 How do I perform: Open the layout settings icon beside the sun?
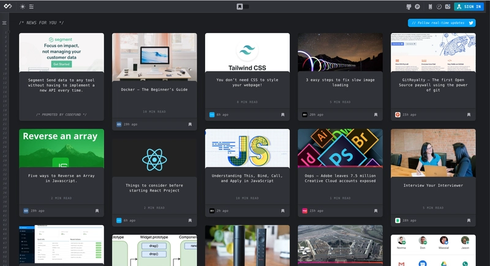click(x=31, y=7)
